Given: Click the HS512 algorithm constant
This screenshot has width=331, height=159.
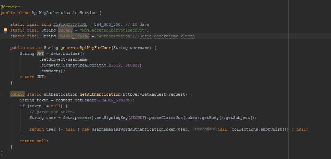Looking at the screenshot, I should [114, 65].
